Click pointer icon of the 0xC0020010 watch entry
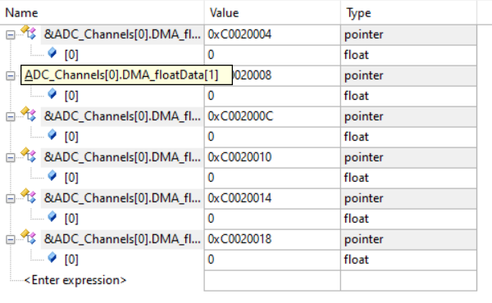Screen dimensions: 492x303 [x=29, y=156]
